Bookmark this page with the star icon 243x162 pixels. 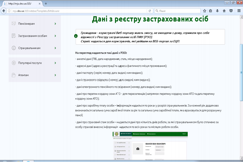point(204,11)
